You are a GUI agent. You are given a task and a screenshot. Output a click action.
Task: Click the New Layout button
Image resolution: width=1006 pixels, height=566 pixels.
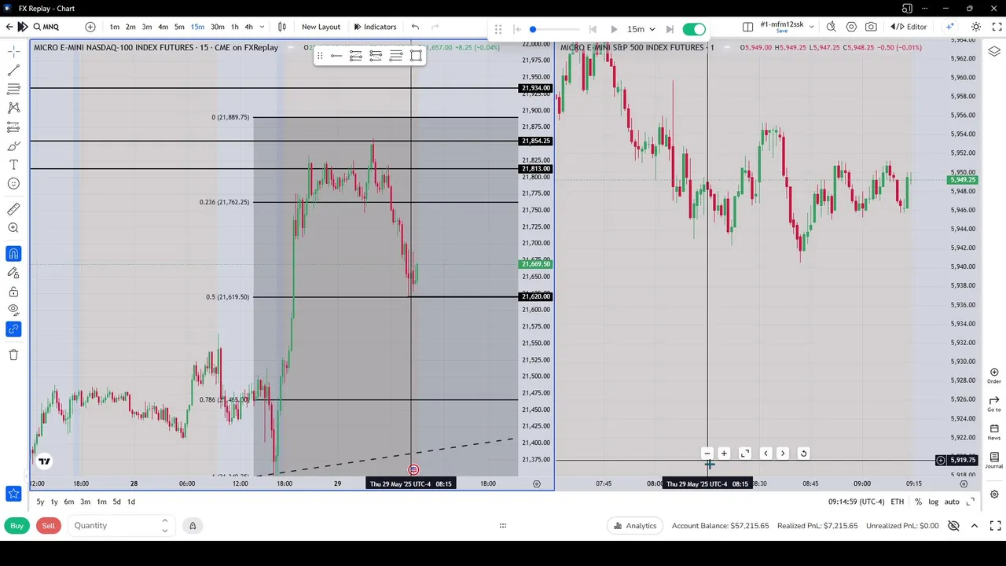coord(321,27)
